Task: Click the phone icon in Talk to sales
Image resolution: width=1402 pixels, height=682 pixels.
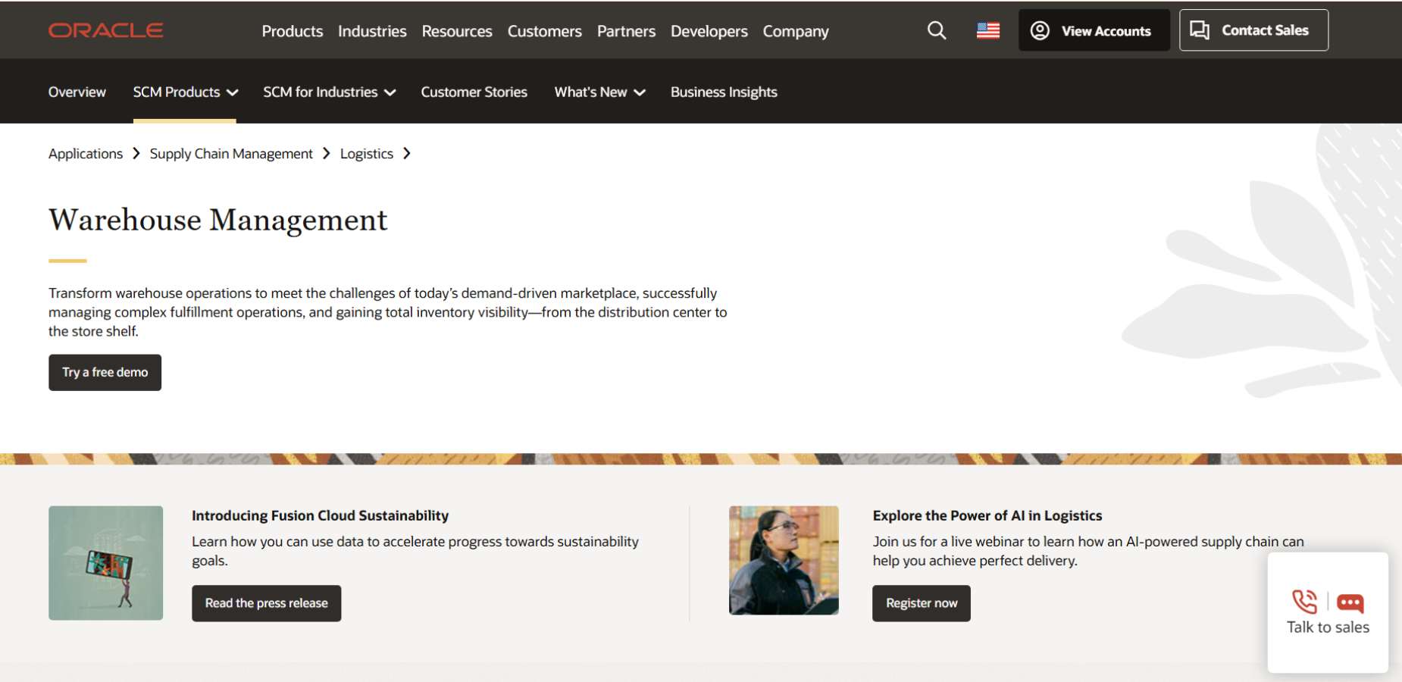Action: (1305, 602)
